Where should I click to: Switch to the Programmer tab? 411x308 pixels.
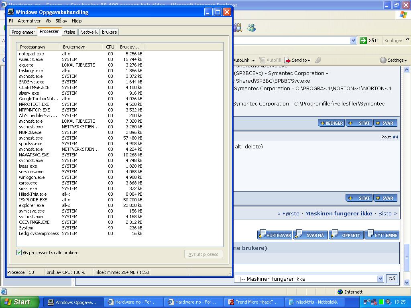point(23,32)
